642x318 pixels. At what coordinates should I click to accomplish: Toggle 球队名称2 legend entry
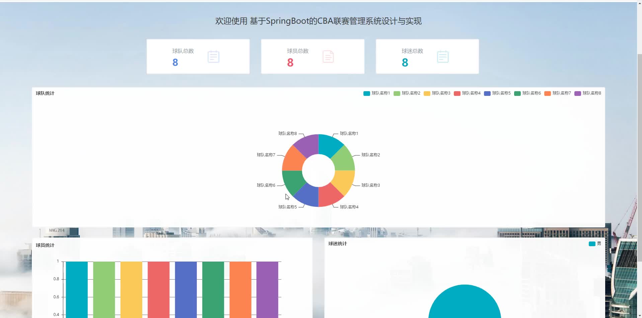407,93
